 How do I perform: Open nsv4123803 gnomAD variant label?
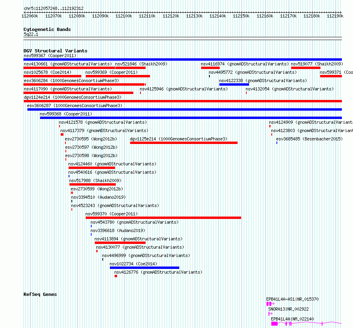(312, 130)
